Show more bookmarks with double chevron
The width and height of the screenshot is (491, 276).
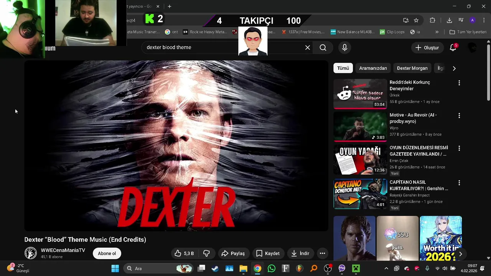[437, 32]
